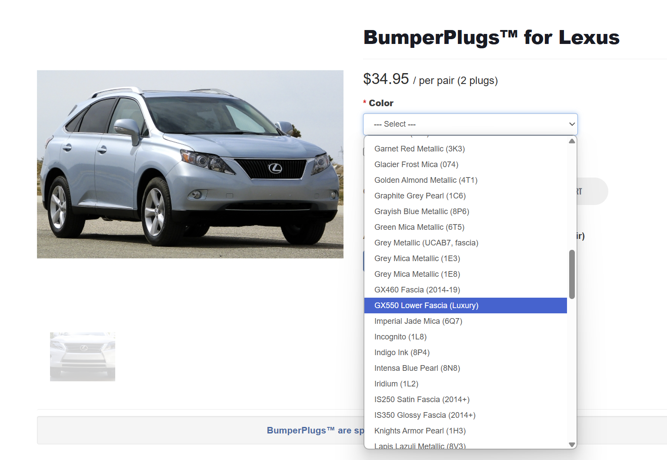Select Intensa Blue Pearl (8N8)
667x460 pixels.
[x=465, y=368]
